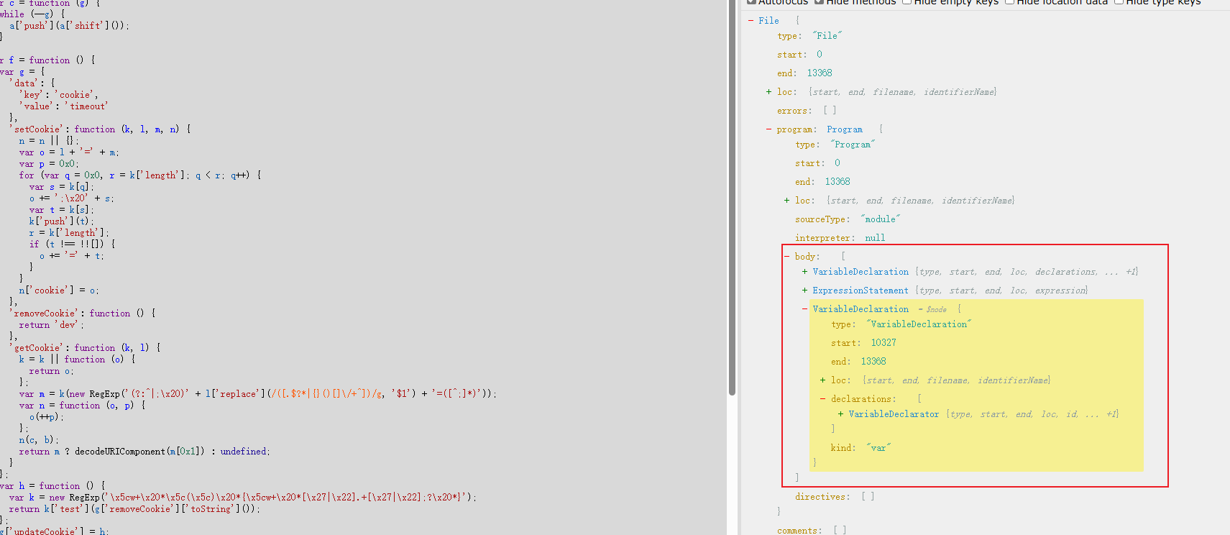
Task: Click the "module" value
Action: click(x=880, y=219)
